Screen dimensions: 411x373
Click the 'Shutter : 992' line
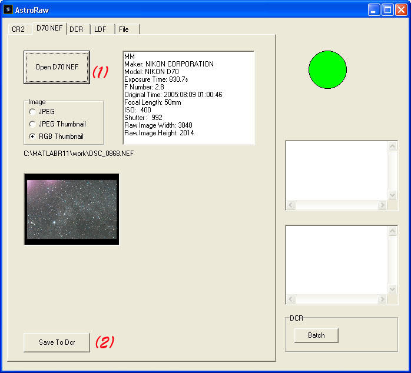click(143, 118)
